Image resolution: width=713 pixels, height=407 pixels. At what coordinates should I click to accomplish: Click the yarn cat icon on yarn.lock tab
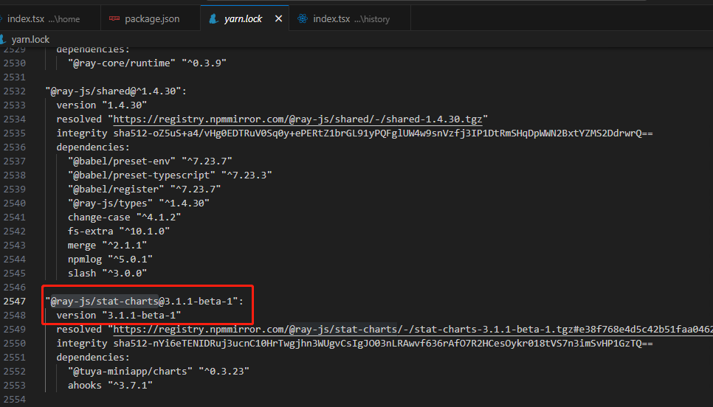[213, 18]
